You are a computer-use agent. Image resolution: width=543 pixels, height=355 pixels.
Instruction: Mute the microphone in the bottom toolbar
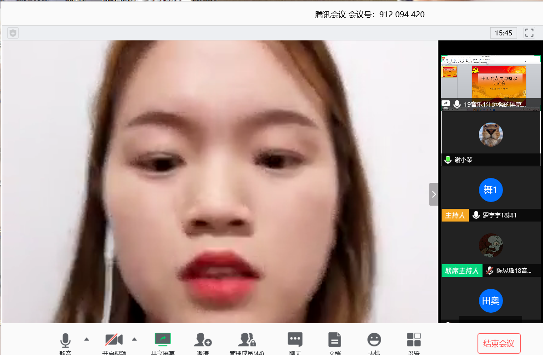[65, 340]
